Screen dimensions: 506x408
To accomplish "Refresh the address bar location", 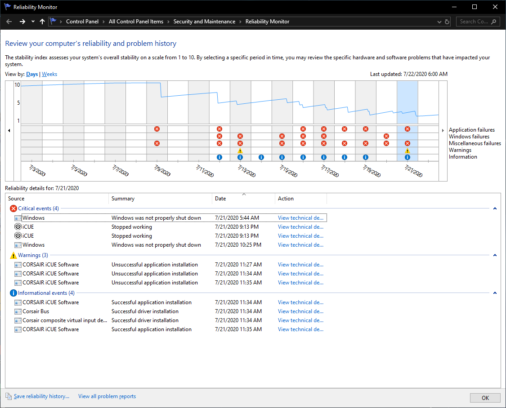I will pyautogui.click(x=447, y=22).
